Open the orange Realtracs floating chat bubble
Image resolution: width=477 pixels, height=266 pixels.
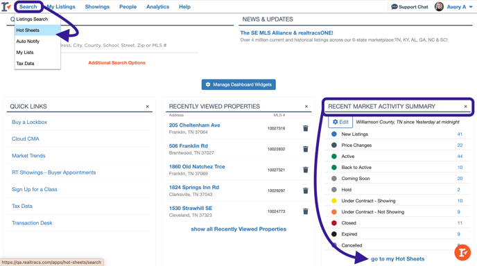[x=462, y=252]
